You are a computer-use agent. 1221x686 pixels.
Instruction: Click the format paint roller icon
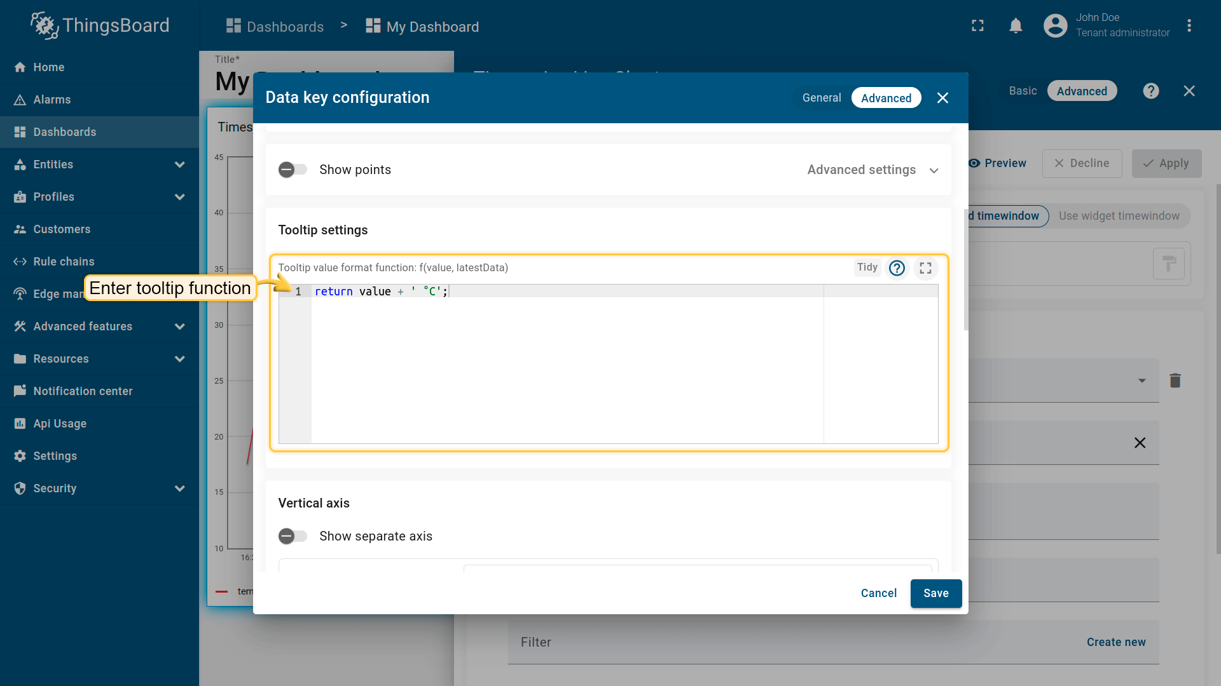point(1168,264)
